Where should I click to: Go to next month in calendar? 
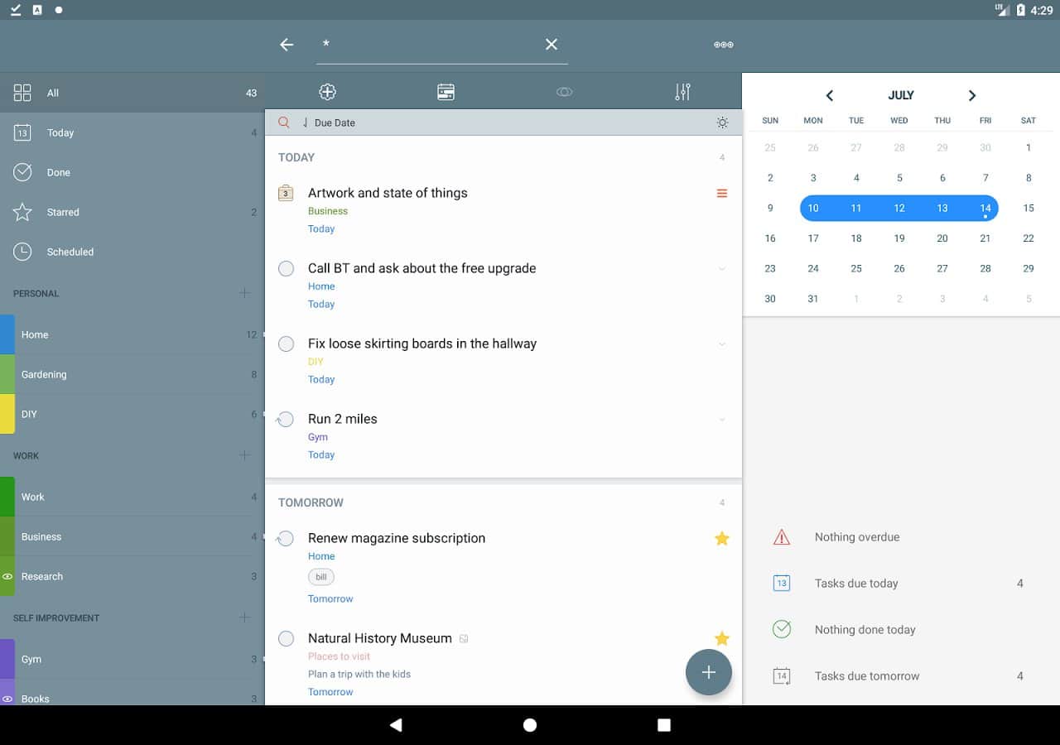(972, 95)
